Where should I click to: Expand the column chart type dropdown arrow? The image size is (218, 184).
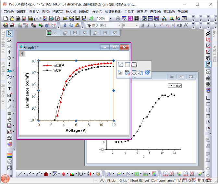click(50, 174)
